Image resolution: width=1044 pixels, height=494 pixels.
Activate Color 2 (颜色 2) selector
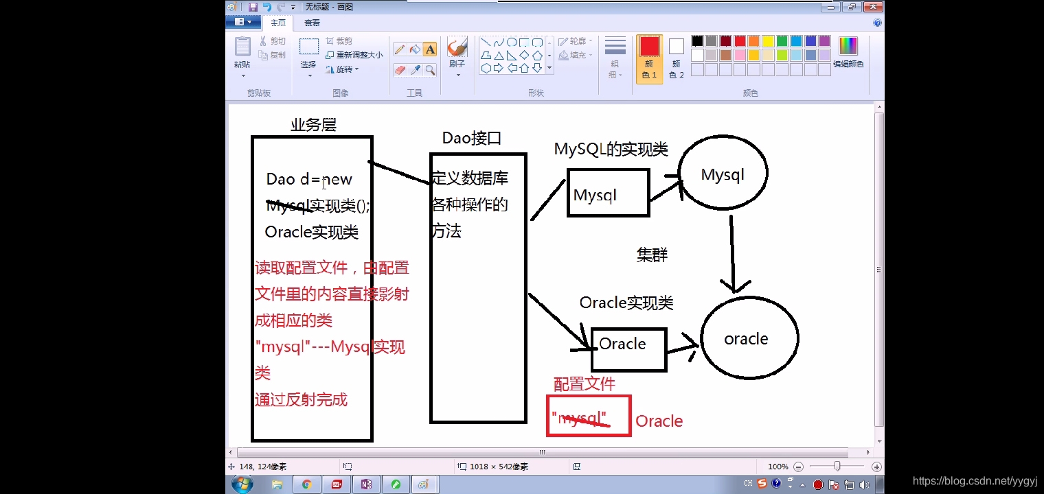(x=677, y=59)
